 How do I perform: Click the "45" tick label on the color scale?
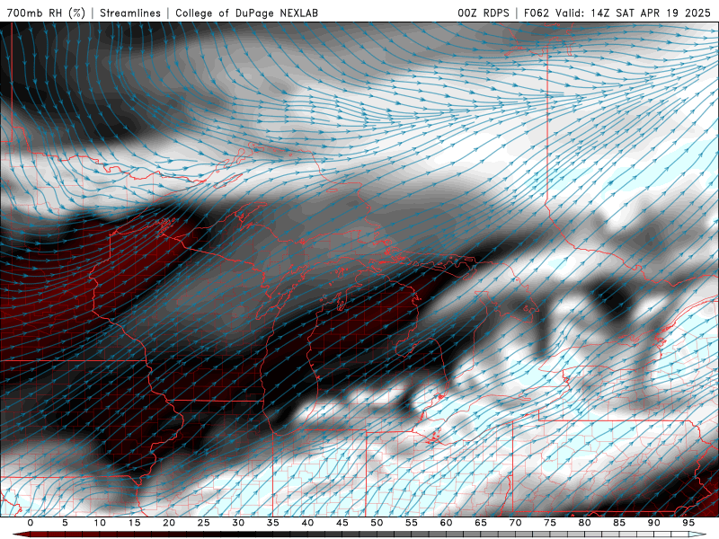click(342, 523)
